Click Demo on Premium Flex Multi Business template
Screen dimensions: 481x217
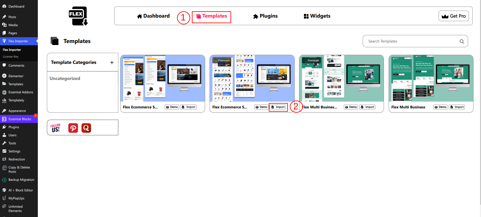[x=351, y=107]
